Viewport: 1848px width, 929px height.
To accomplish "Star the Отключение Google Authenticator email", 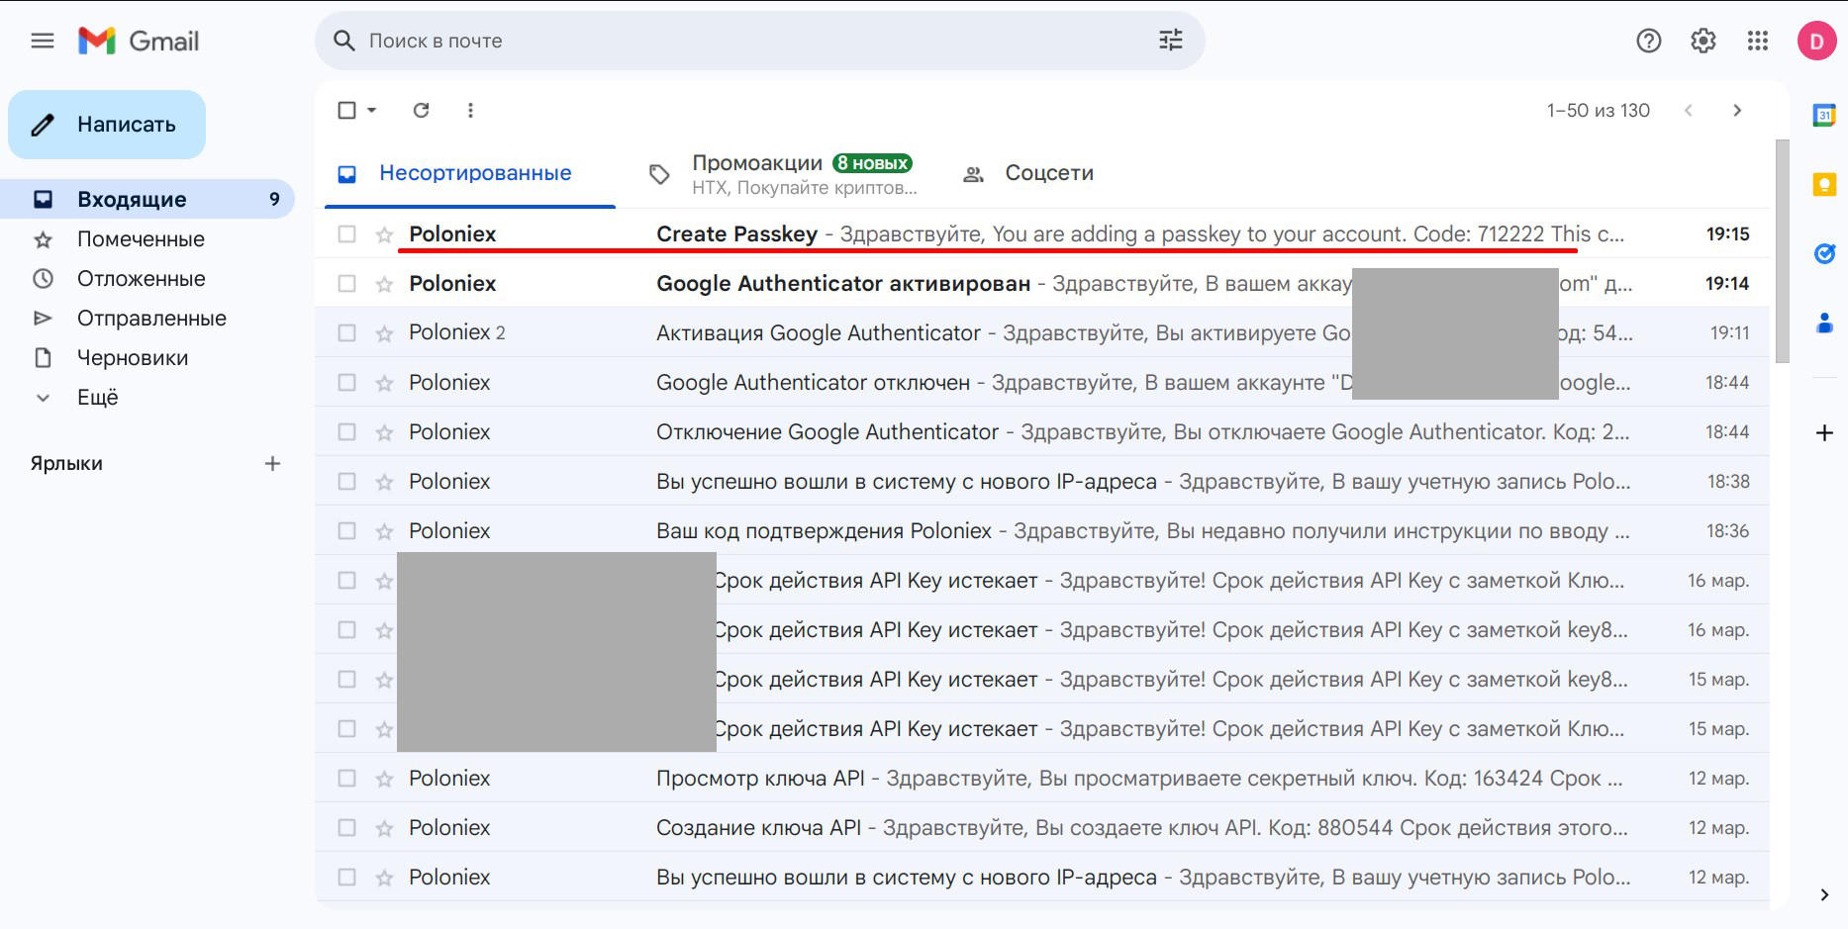I will [x=384, y=432].
